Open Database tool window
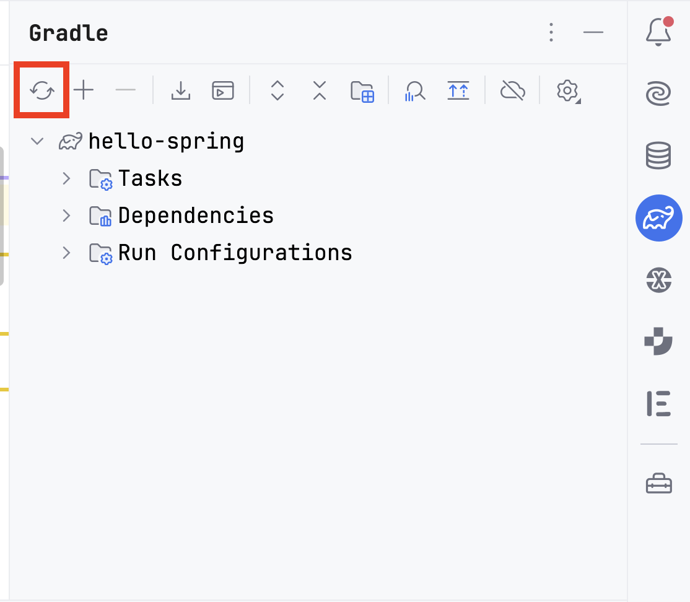This screenshot has height=602, width=690. (x=659, y=156)
